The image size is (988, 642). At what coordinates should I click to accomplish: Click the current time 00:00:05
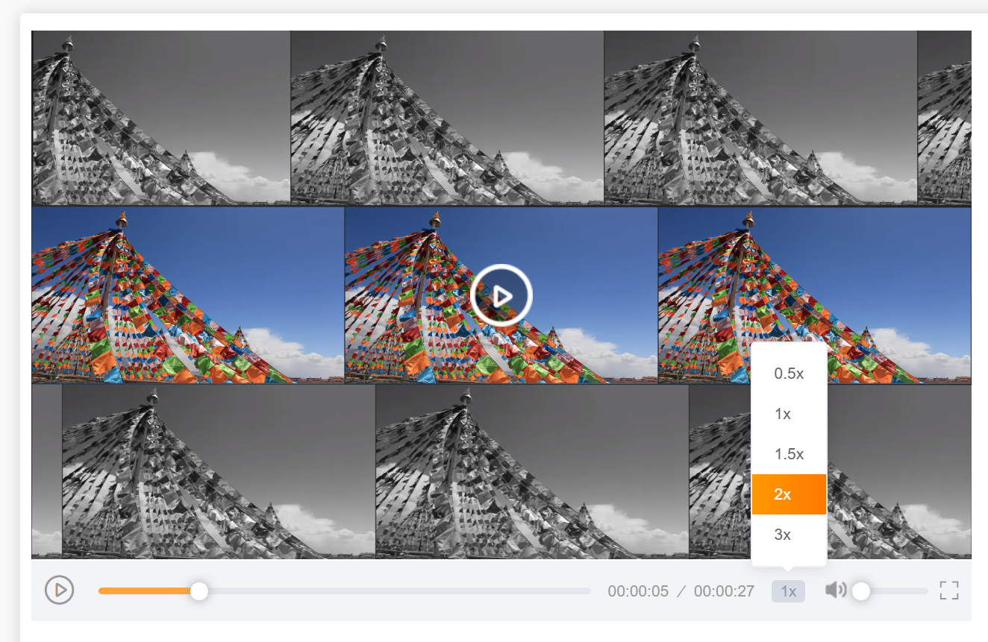(x=638, y=591)
